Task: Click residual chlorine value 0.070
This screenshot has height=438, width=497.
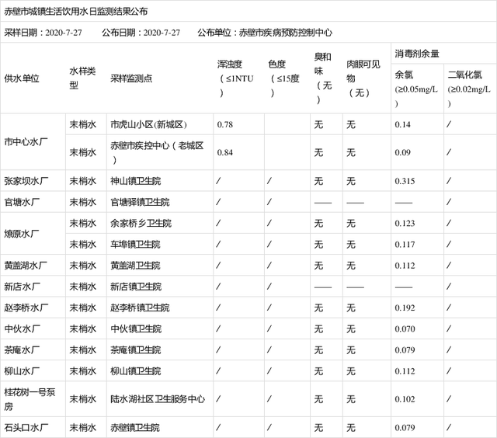Action: [405, 329]
